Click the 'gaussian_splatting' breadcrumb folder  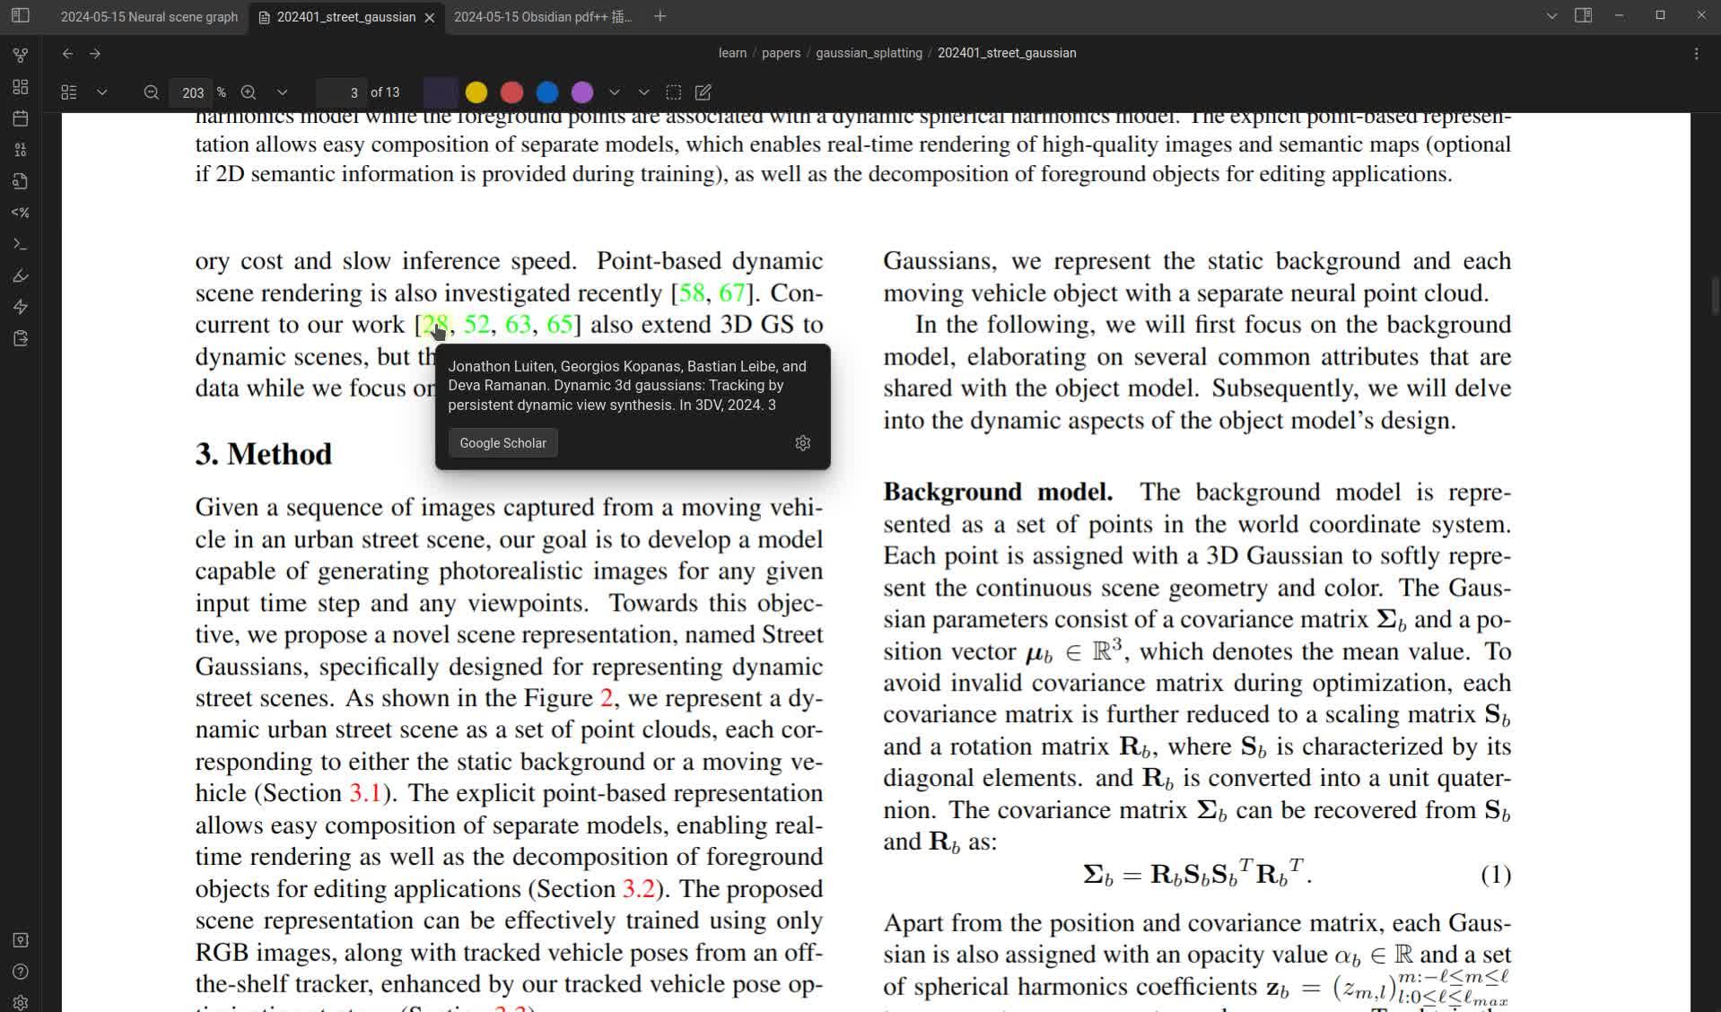tap(869, 53)
